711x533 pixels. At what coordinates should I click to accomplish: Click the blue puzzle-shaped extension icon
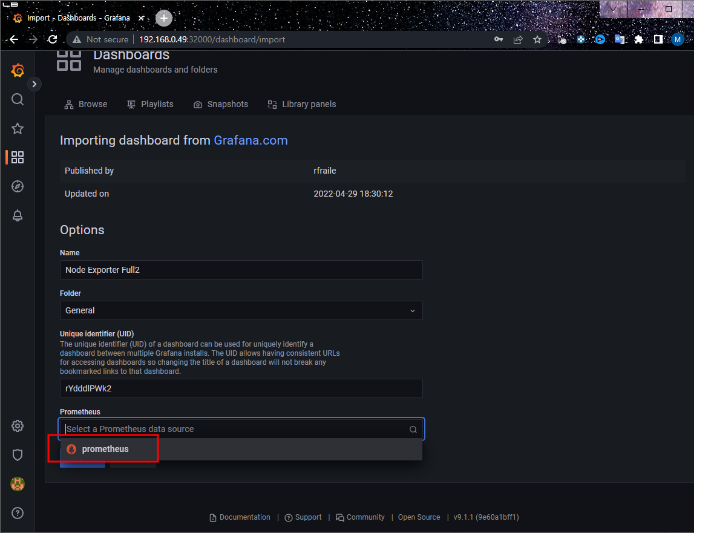tap(581, 39)
